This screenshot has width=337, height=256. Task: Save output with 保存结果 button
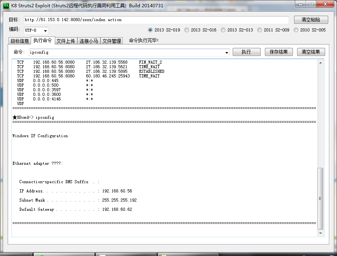[x=279, y=52]
